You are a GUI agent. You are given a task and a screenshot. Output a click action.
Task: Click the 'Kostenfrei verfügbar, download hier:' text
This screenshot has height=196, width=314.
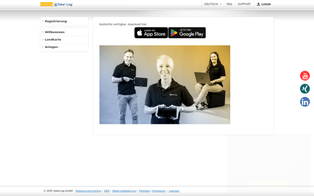(123, 24)
